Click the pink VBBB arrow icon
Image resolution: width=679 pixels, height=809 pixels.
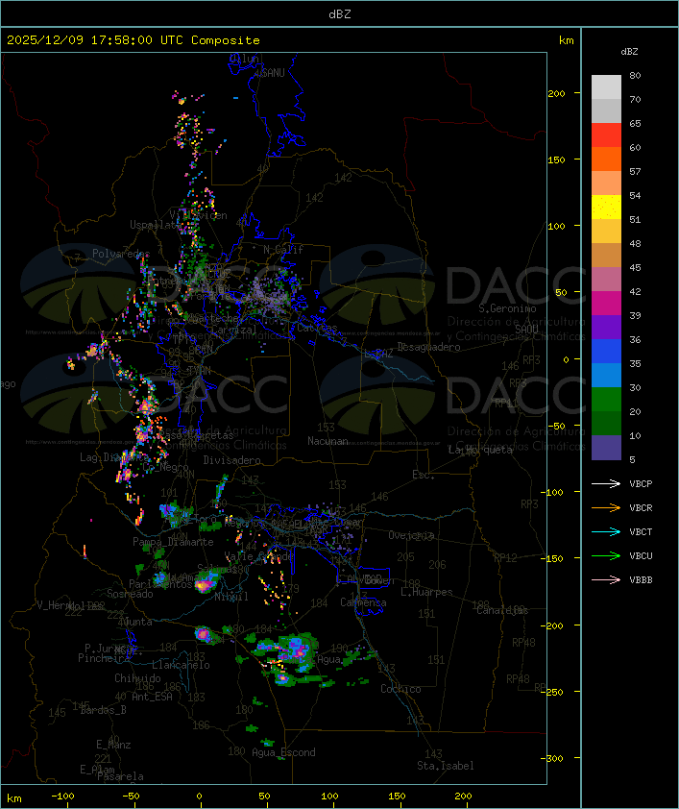click(606, 580)
